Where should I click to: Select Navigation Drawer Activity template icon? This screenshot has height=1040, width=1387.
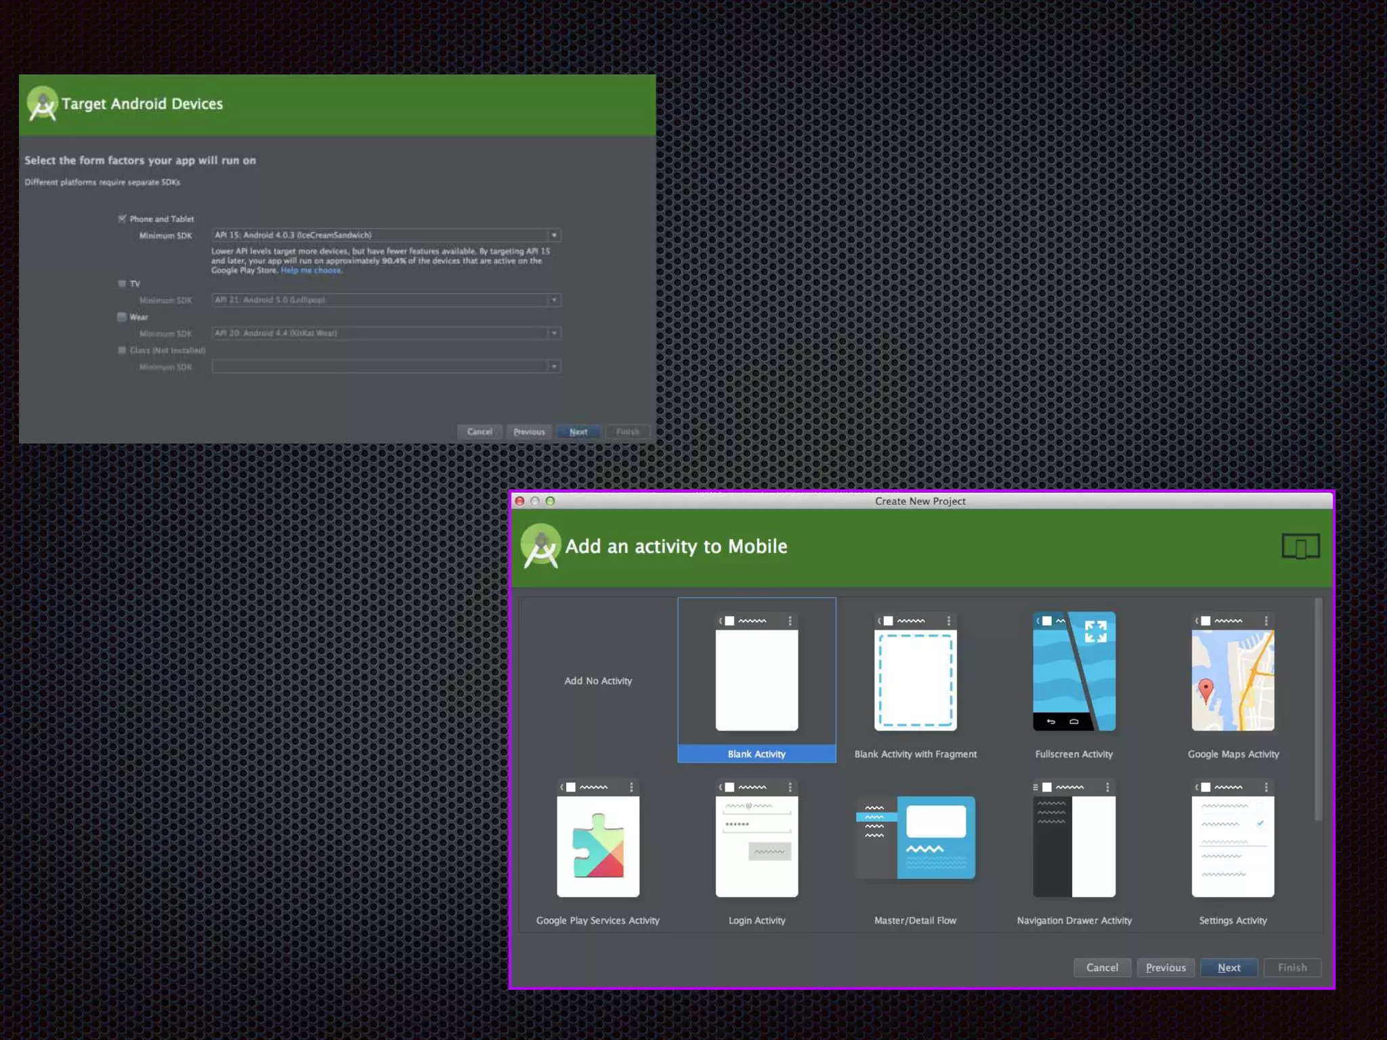[1073, 839]
